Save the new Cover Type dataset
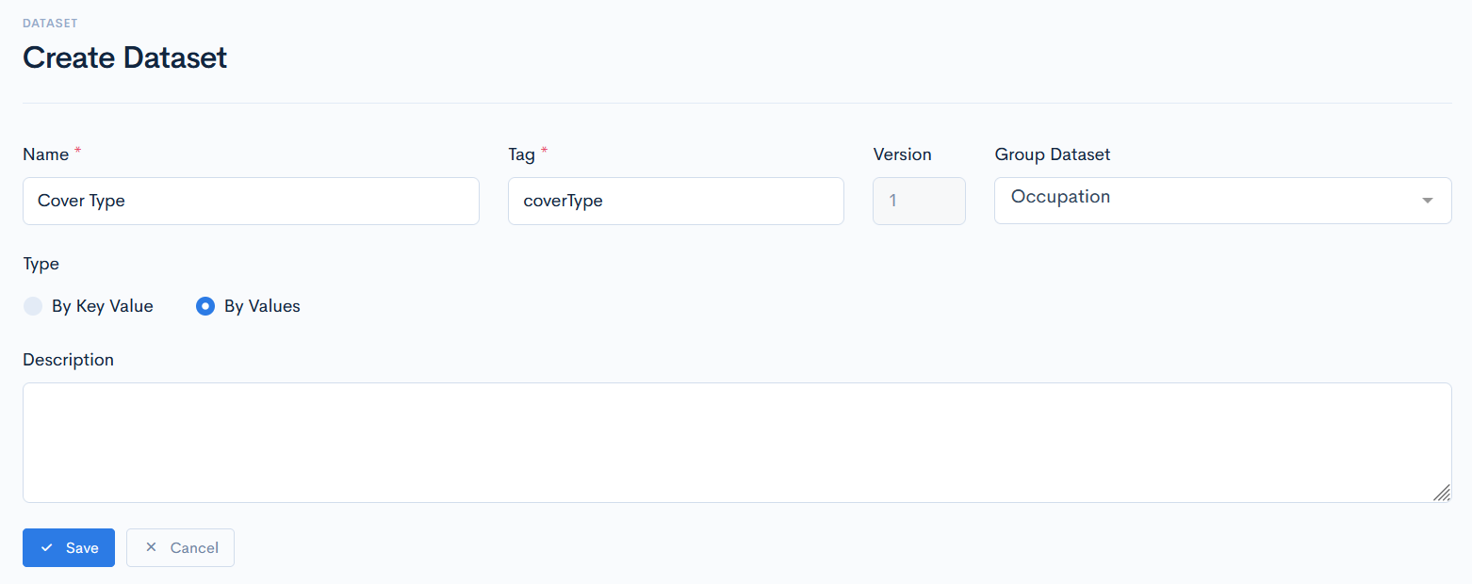This screenshot has width=1472, height=584. [68, 547]
